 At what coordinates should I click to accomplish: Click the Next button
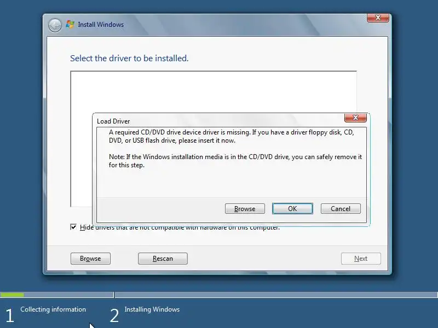click(x=361, y=259)
